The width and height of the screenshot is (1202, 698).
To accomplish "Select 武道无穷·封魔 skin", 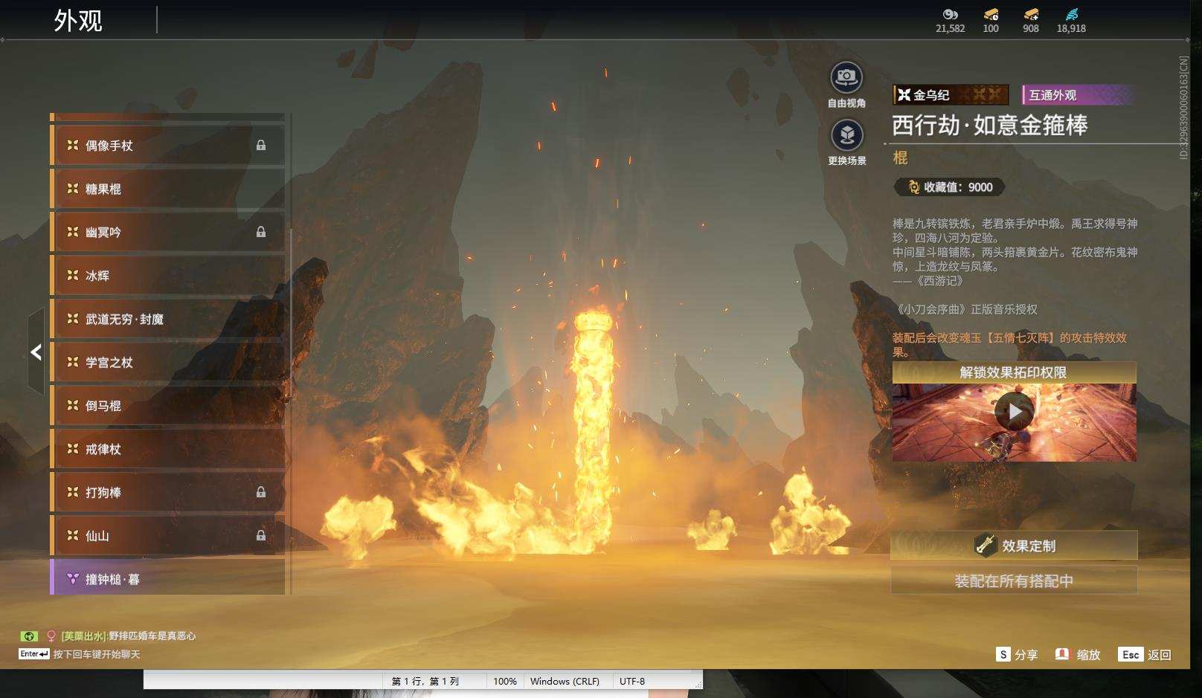I will point(167,319).
